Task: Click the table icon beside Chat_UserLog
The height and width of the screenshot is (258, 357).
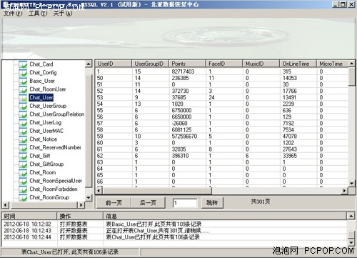Action: [x=23, y=123]
